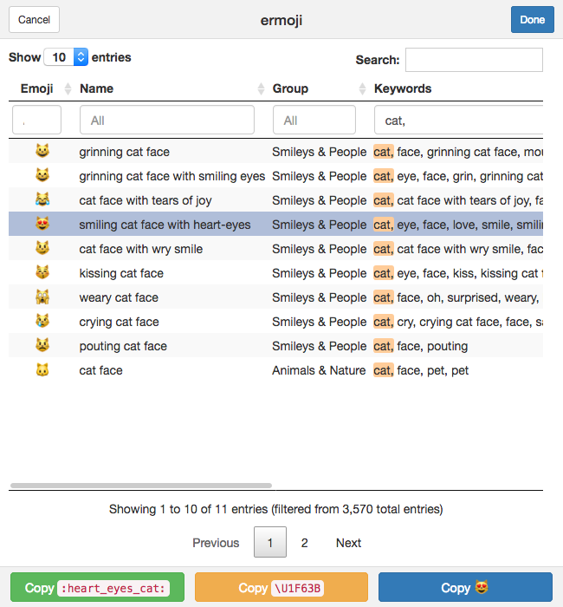
Task: Sort the table by Name column arrows
Action: click(261, 88)
